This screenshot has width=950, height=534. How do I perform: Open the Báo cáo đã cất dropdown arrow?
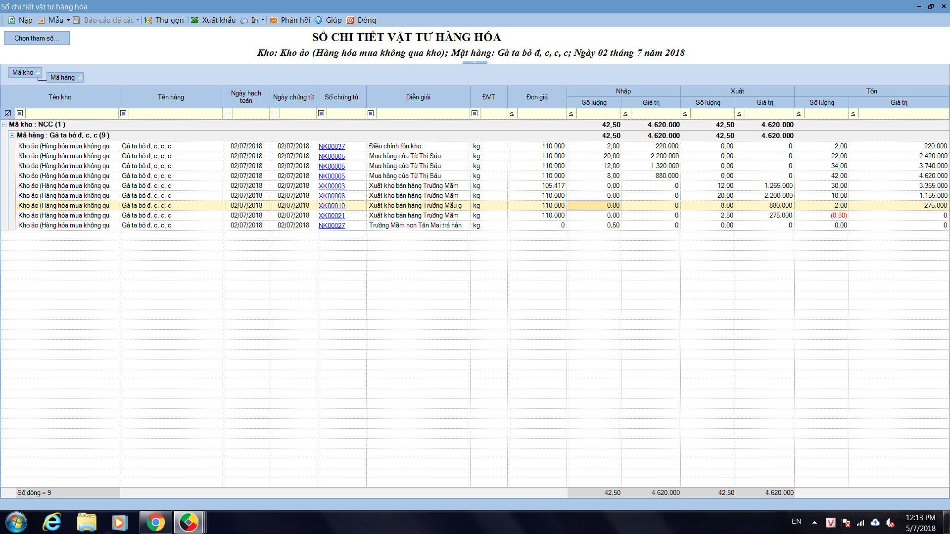tap(138, 20)
